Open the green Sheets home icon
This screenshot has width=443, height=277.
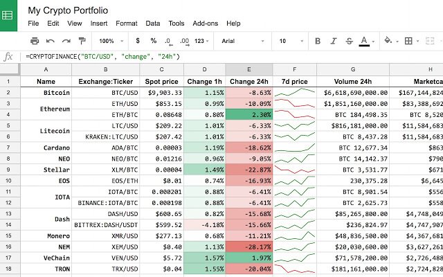8,15
